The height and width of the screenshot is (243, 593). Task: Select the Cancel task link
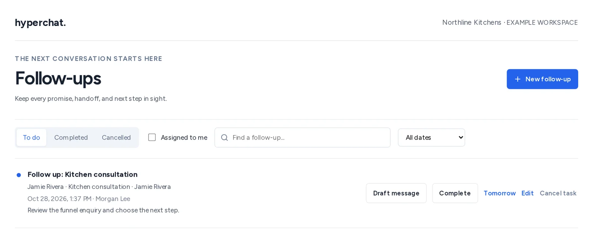[558, 193]
